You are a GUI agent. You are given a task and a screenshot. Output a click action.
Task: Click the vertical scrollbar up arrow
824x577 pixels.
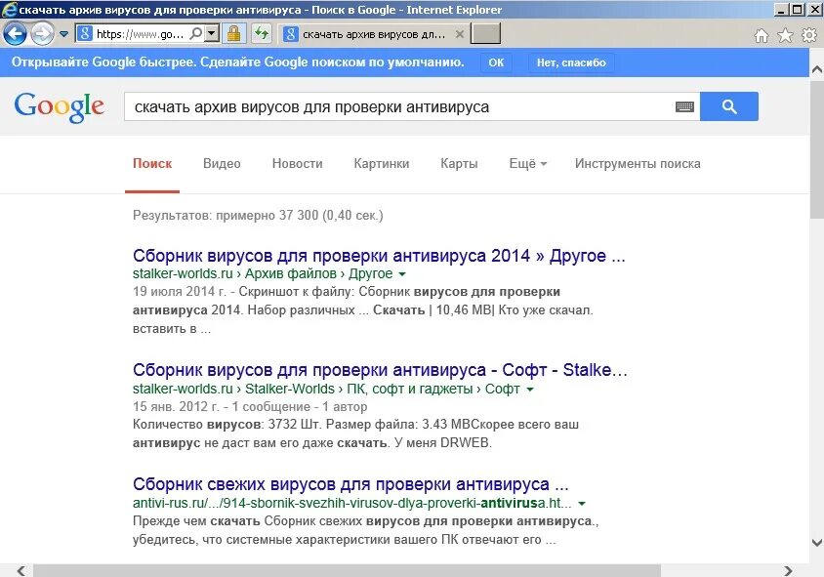(x=816, y=69)
